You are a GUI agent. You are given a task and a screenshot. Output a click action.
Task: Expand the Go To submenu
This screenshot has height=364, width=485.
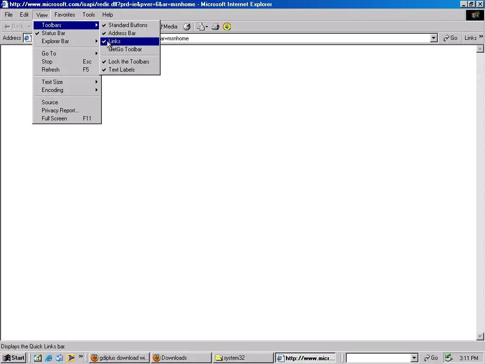[67, 54]
